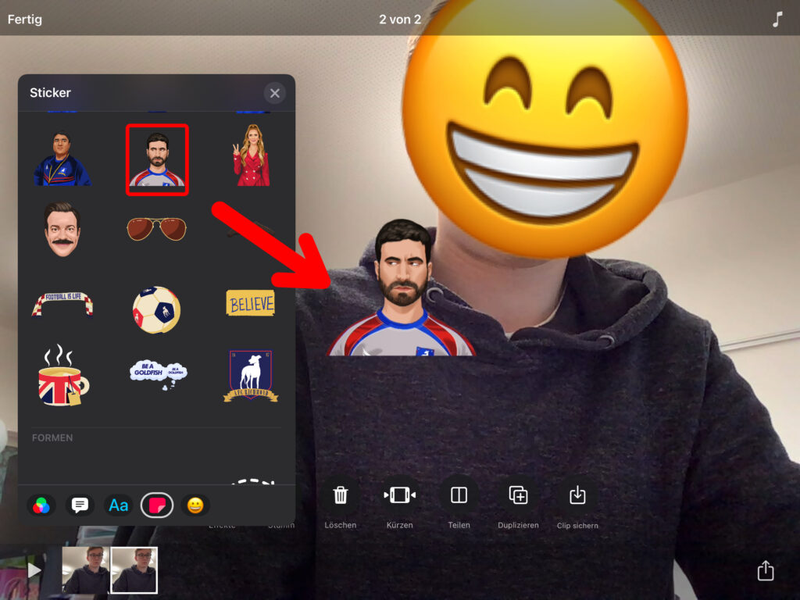This screenshot has width=800, height=600.
Task: Tap the Kürzen trim icon
Action: click(x=399, y=495)
